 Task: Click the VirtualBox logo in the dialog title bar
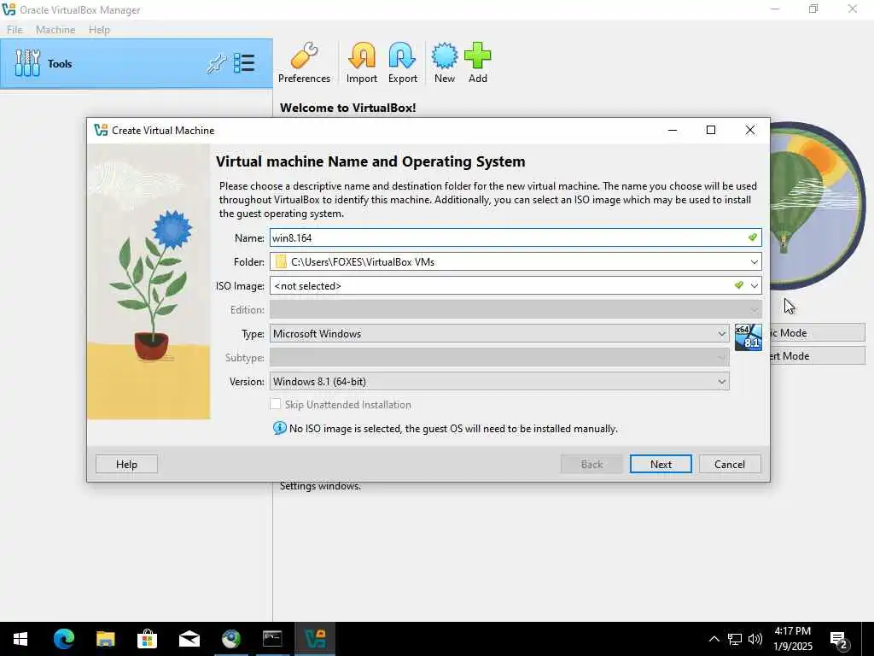pyautogui.click(x=101, y=130)
